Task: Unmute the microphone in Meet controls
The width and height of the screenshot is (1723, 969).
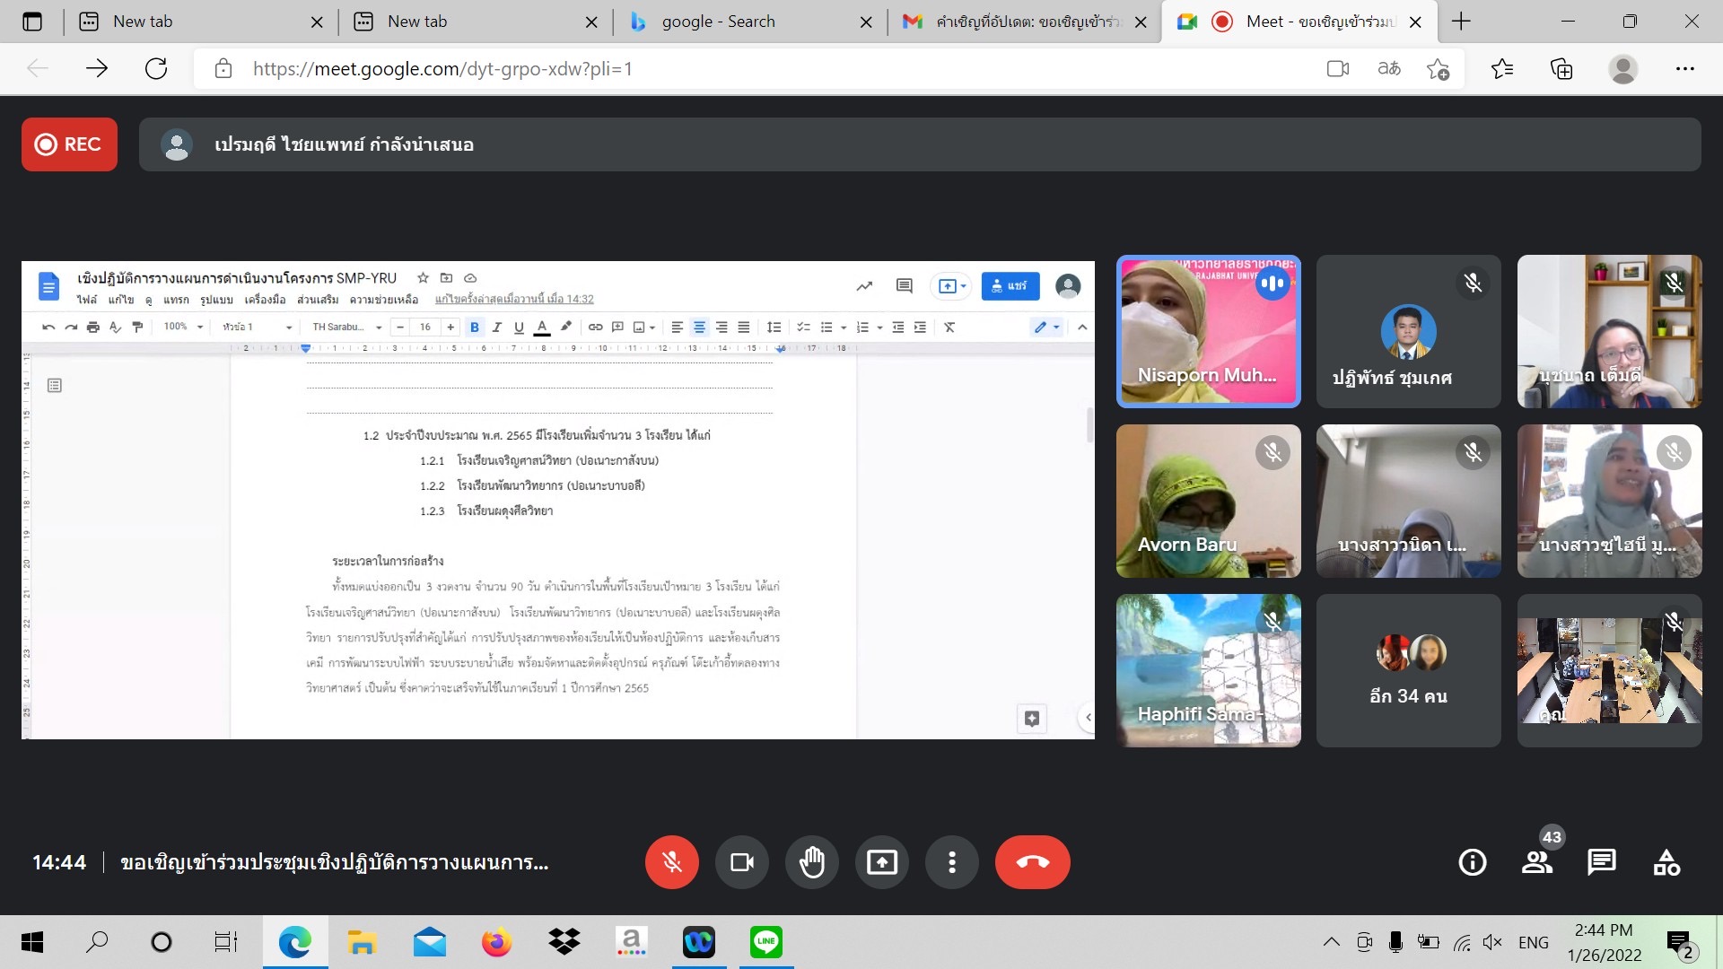Action: pos(671,862)
